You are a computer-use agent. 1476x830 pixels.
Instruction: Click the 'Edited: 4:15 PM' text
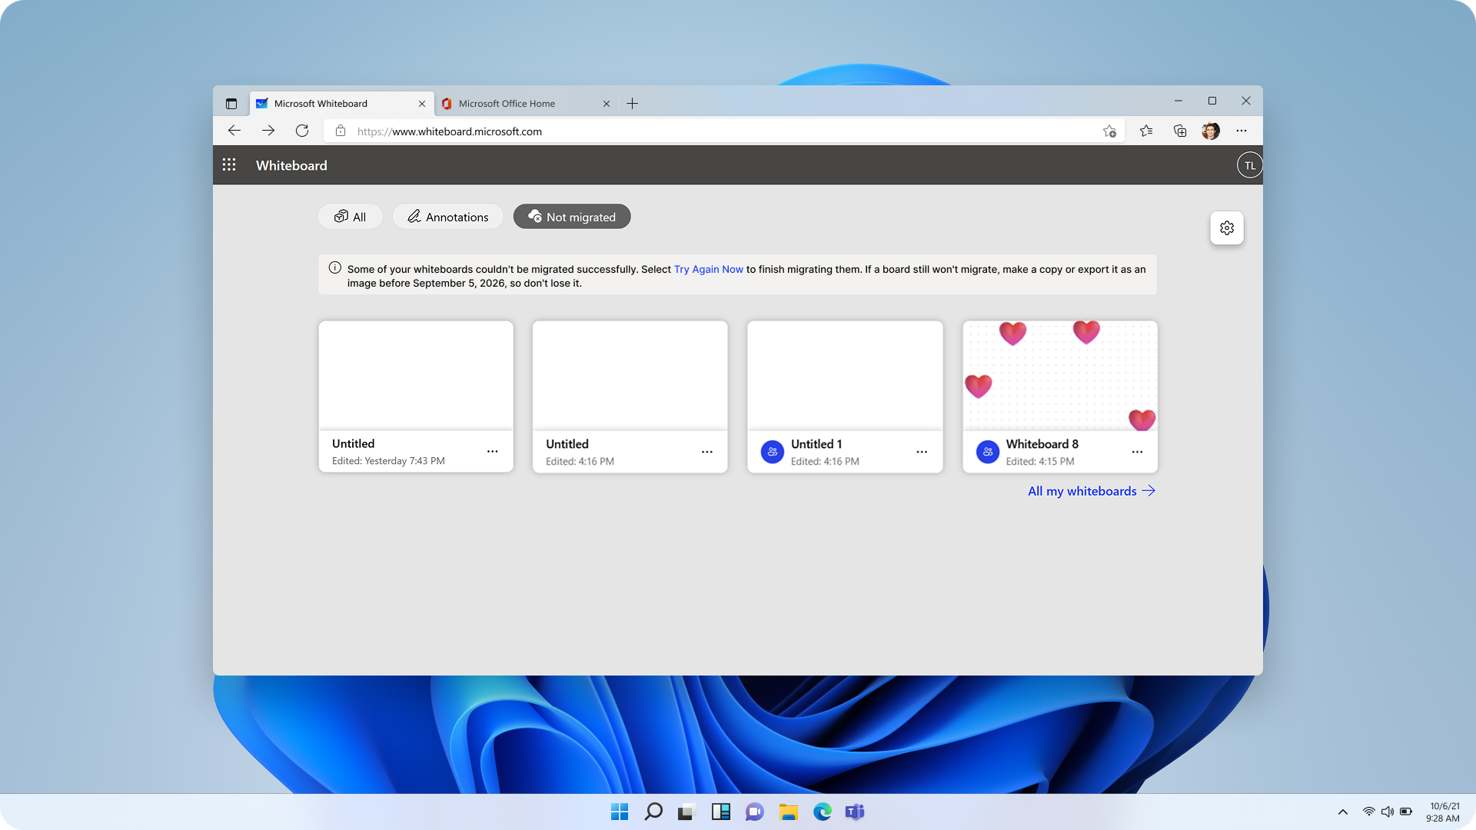pos(1040,461)
